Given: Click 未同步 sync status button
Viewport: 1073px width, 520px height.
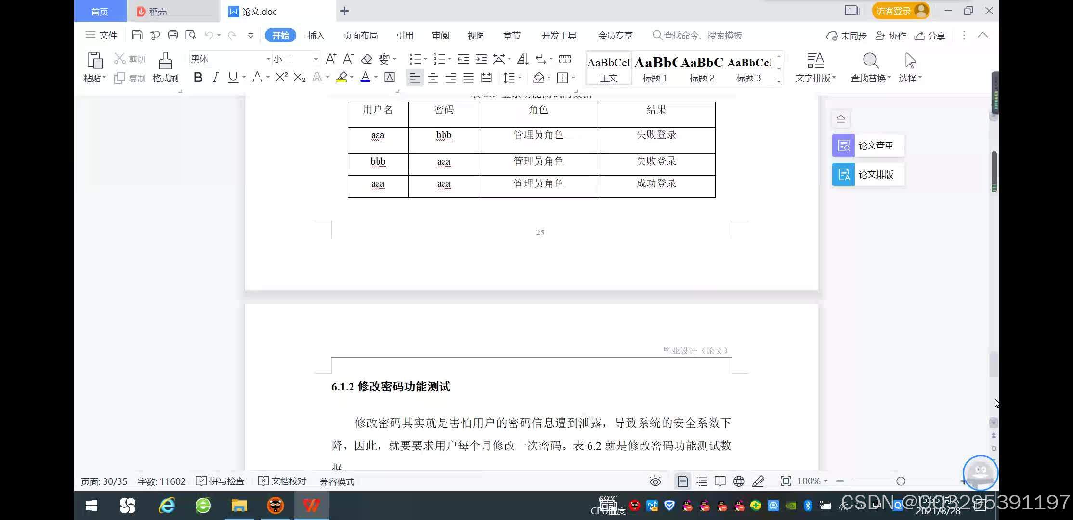Looking at the screenshot, I should (x=846, y=36).
